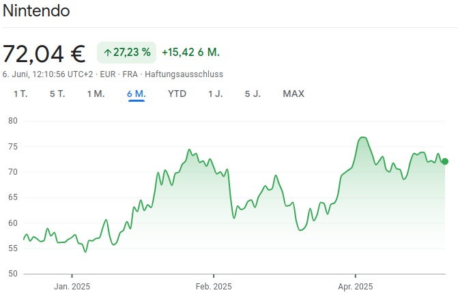458x299 pixels.
Task: Click the 60 y-axis value
Action: 13,223
